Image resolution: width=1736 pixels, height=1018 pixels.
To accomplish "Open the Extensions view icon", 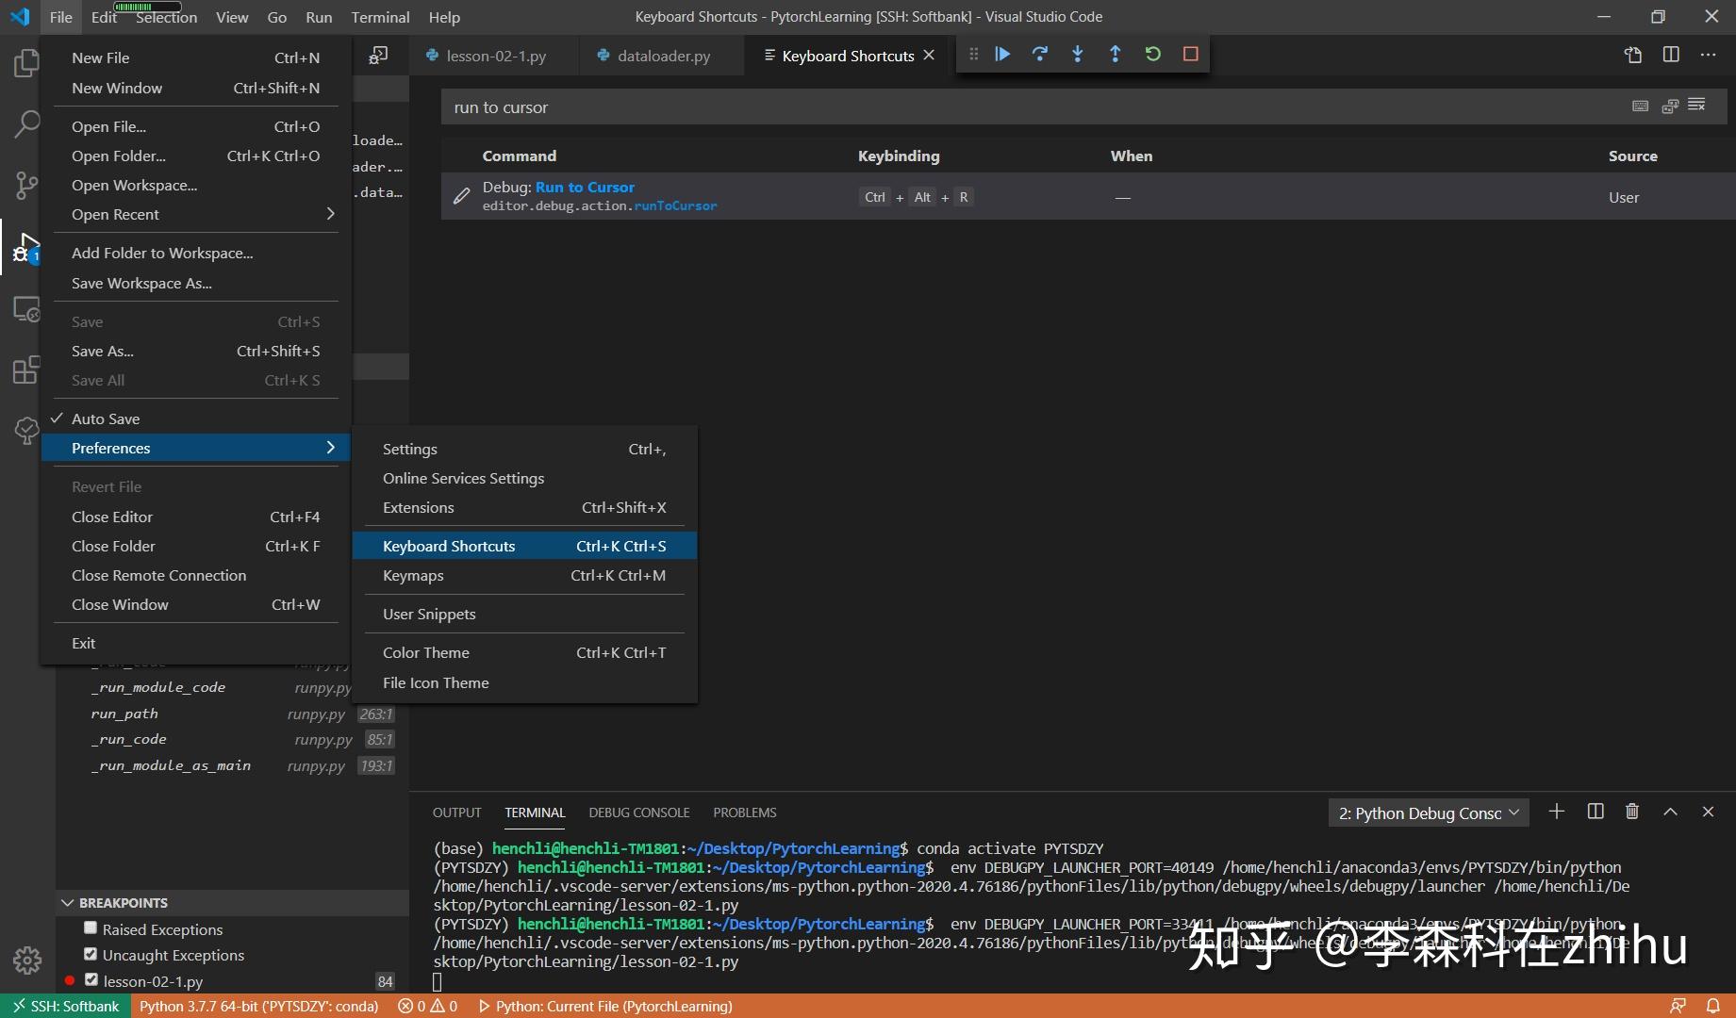I will [26, 369].
